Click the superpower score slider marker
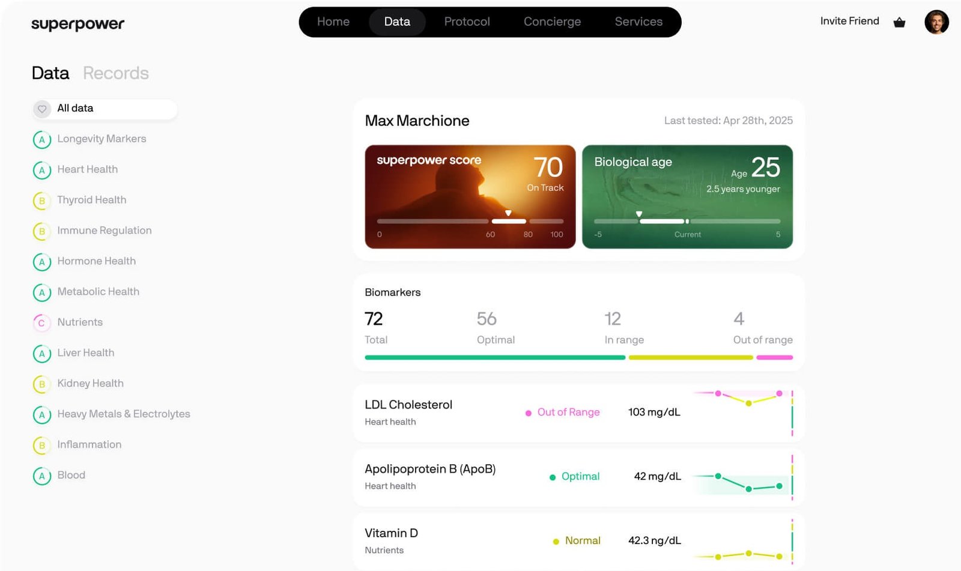Screen dimensions: 961x571 point(508,213)
